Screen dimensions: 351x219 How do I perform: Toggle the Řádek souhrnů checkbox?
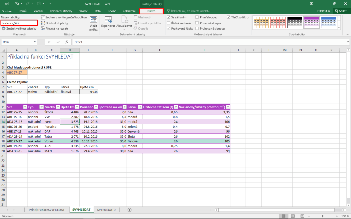click(168, 23)
